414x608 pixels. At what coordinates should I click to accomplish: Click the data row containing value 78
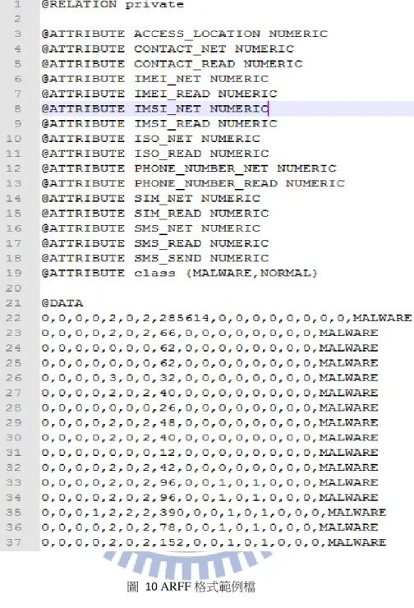click(209, 527)
